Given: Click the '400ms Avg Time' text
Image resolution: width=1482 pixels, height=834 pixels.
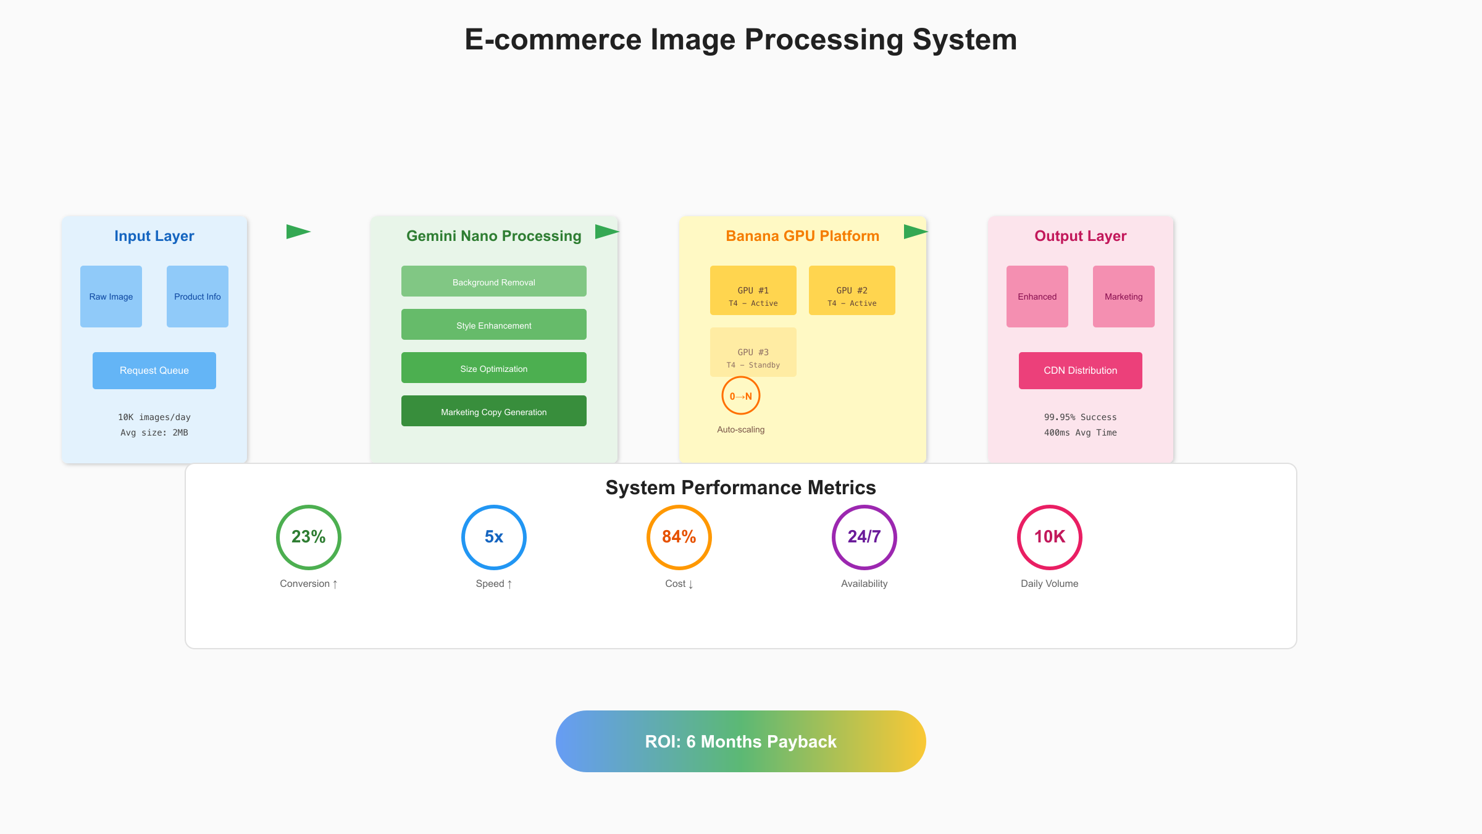Looking at the screenshot, I should pyautogui.click(x=1081, y=432).
